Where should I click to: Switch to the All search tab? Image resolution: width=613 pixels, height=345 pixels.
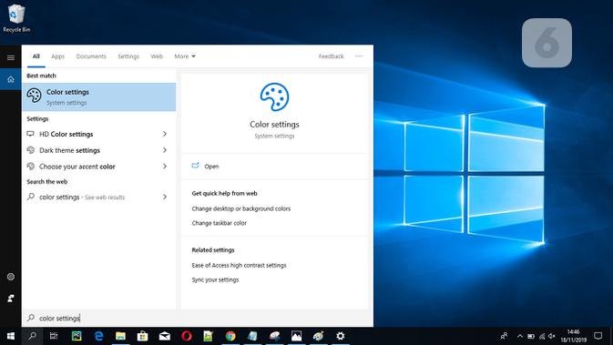point(36,56)
